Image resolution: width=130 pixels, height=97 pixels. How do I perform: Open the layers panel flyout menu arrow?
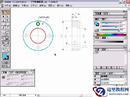[126, 73]
